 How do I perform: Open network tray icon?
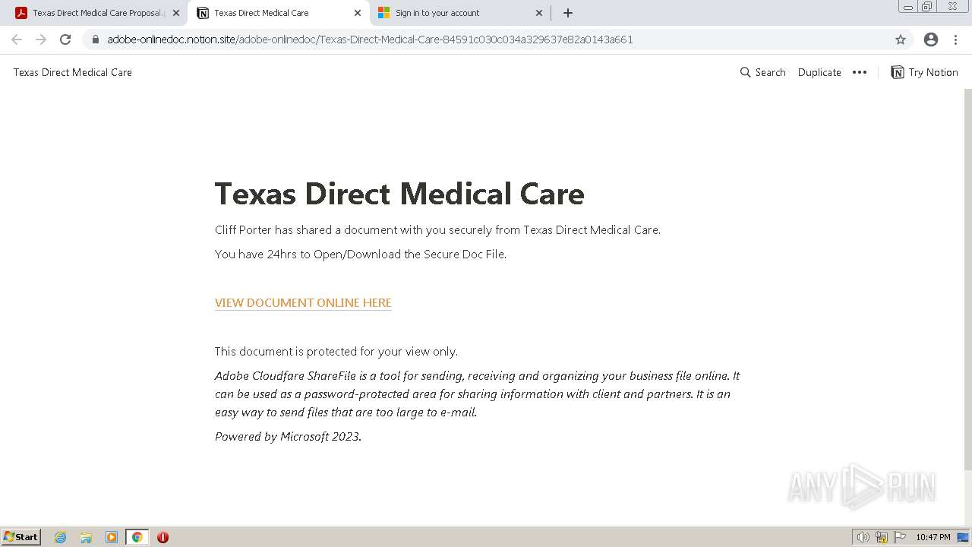pos(882,537)
